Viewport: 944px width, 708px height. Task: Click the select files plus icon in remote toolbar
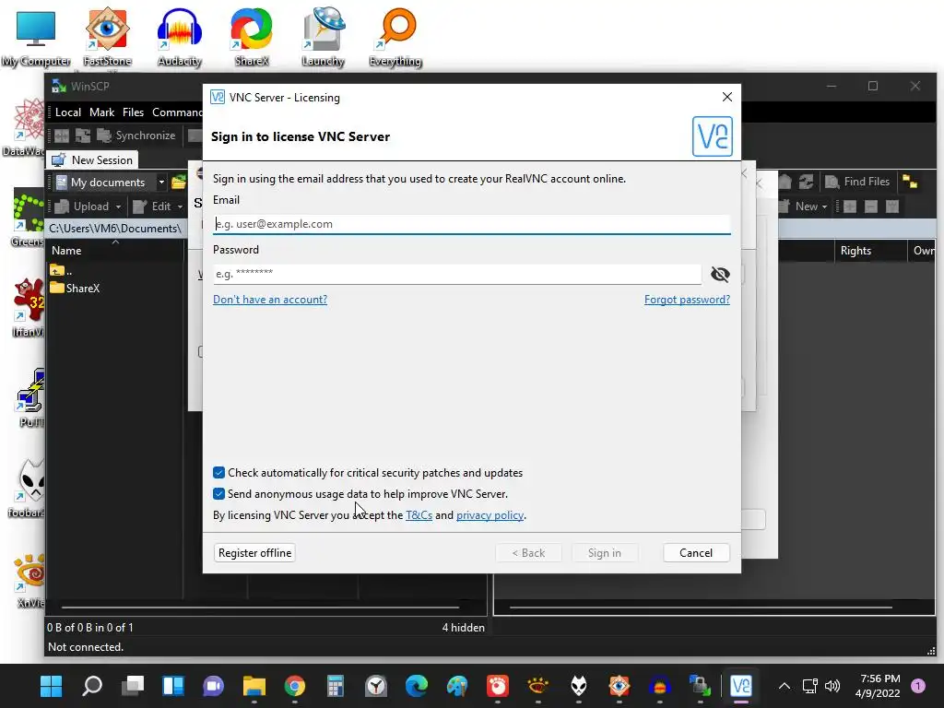pyautogui.click(x=849, y=206)
